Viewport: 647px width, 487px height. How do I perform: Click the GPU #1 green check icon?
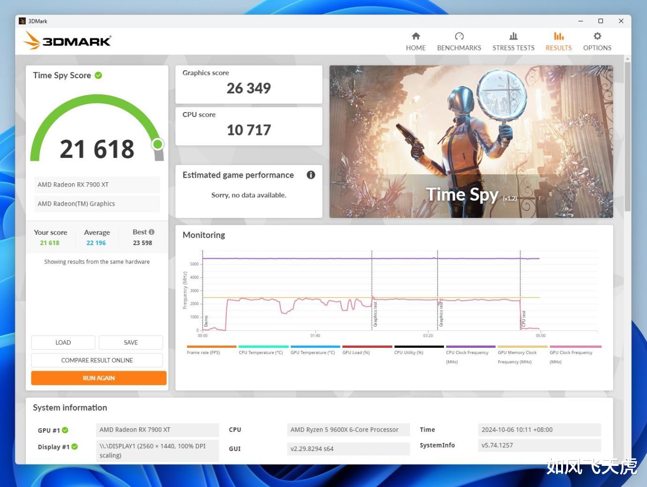[65, 430]
